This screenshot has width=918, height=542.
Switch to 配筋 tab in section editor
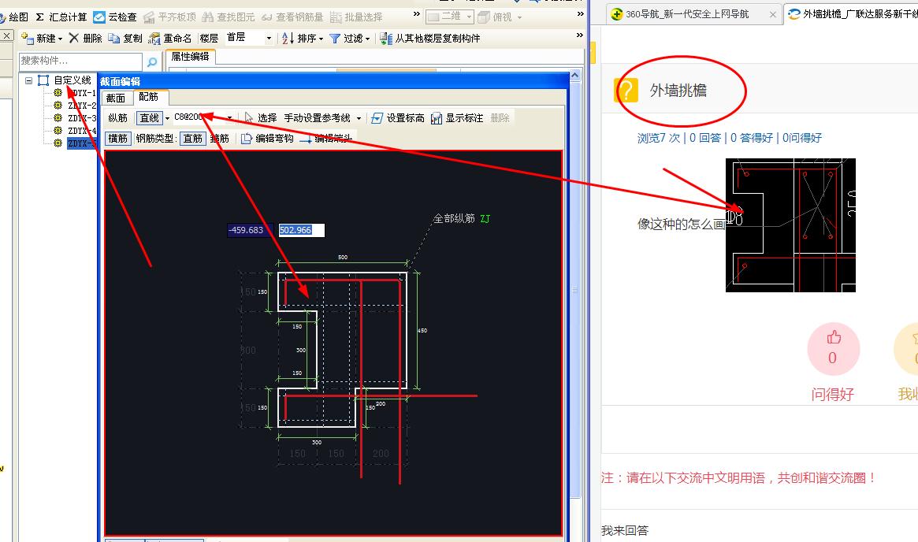149,97
